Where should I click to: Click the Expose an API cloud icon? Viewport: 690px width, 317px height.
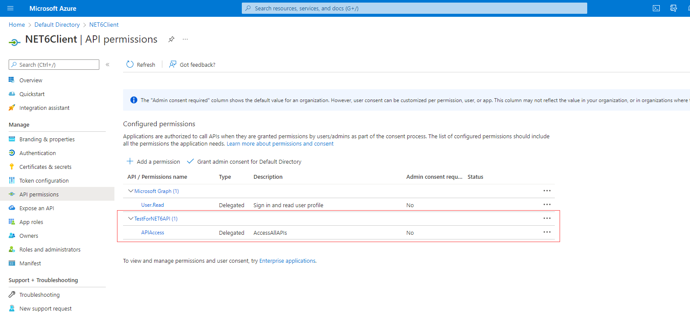(12, 208)
